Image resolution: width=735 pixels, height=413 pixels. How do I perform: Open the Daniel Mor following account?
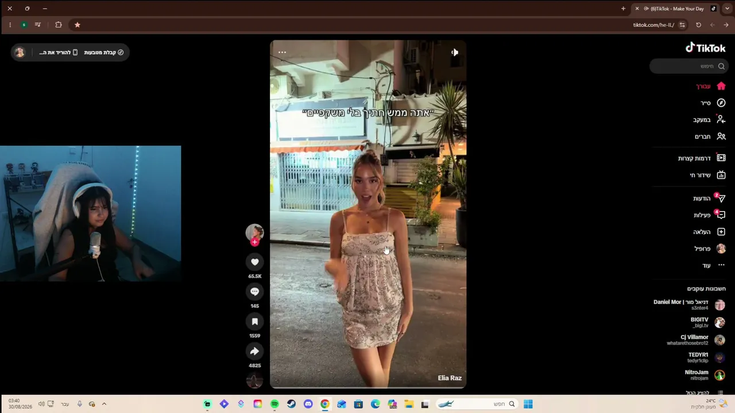(x=689, y=305)
